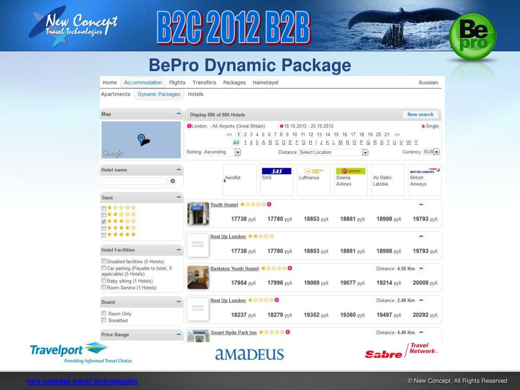Click the pink info icon beside Barkston Youth Hostel
520x390 pixels.
(290, 268)
